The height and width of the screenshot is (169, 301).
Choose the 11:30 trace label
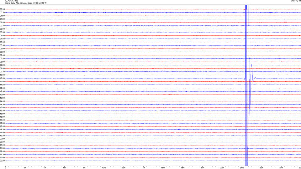(2, 85)
